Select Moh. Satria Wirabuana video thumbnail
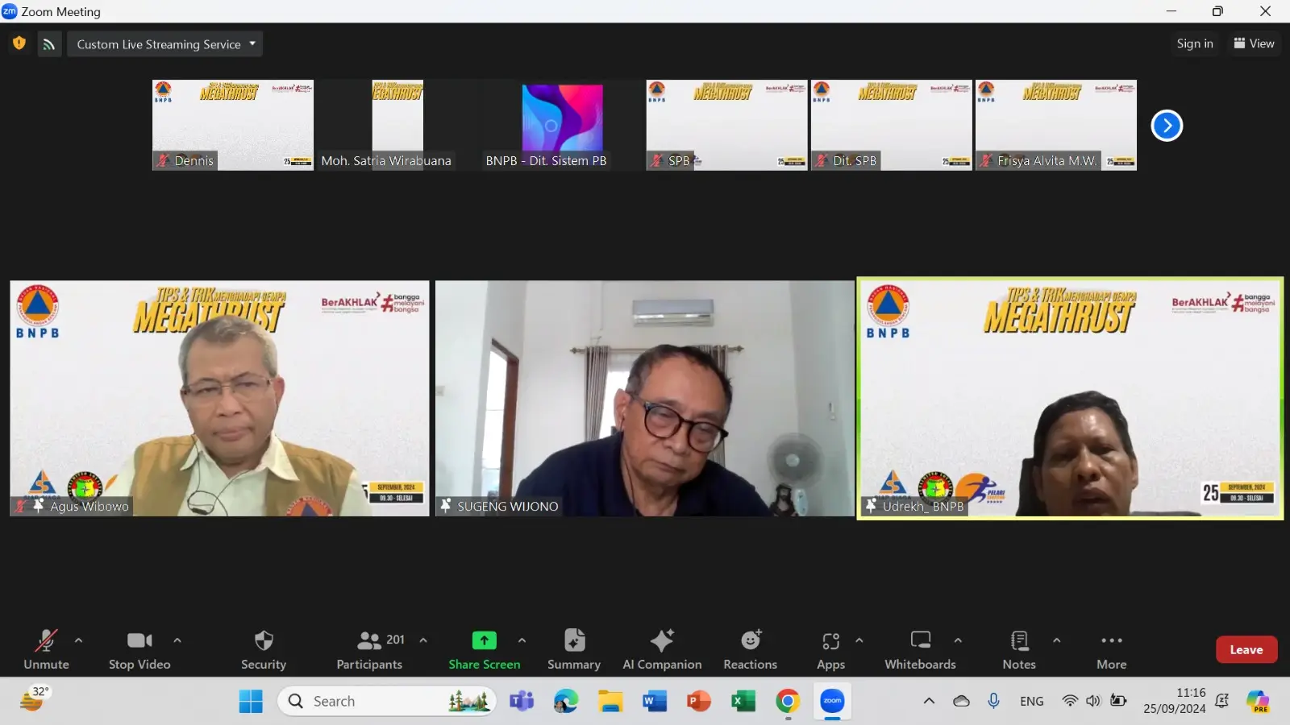 click(x=397, y=125)
